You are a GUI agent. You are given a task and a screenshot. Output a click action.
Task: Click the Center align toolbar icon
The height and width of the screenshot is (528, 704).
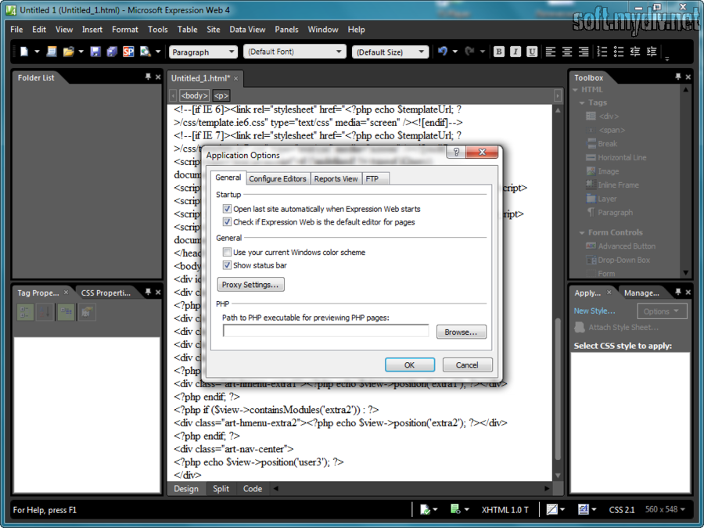pos(567,52)
